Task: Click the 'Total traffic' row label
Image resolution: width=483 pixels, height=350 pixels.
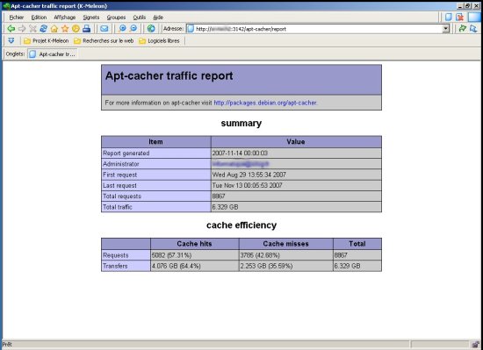Action: (x=118, y=207)
